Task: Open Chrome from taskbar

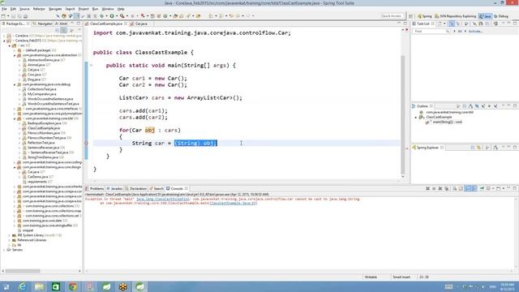Action: click(73, 286)
